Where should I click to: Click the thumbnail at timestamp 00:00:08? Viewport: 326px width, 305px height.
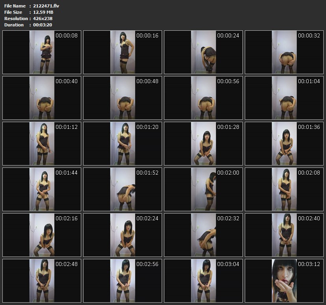(x=42, y=52)
